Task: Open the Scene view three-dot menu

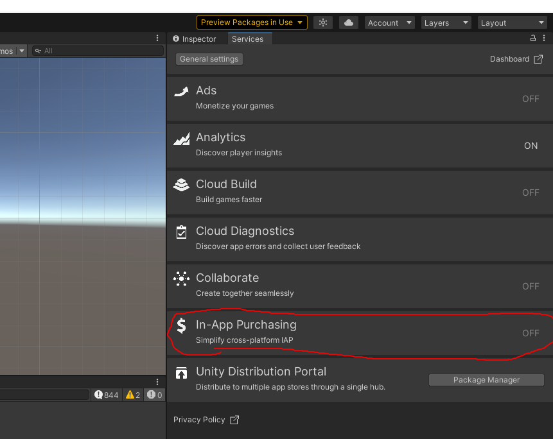Action: click(157, 38)
